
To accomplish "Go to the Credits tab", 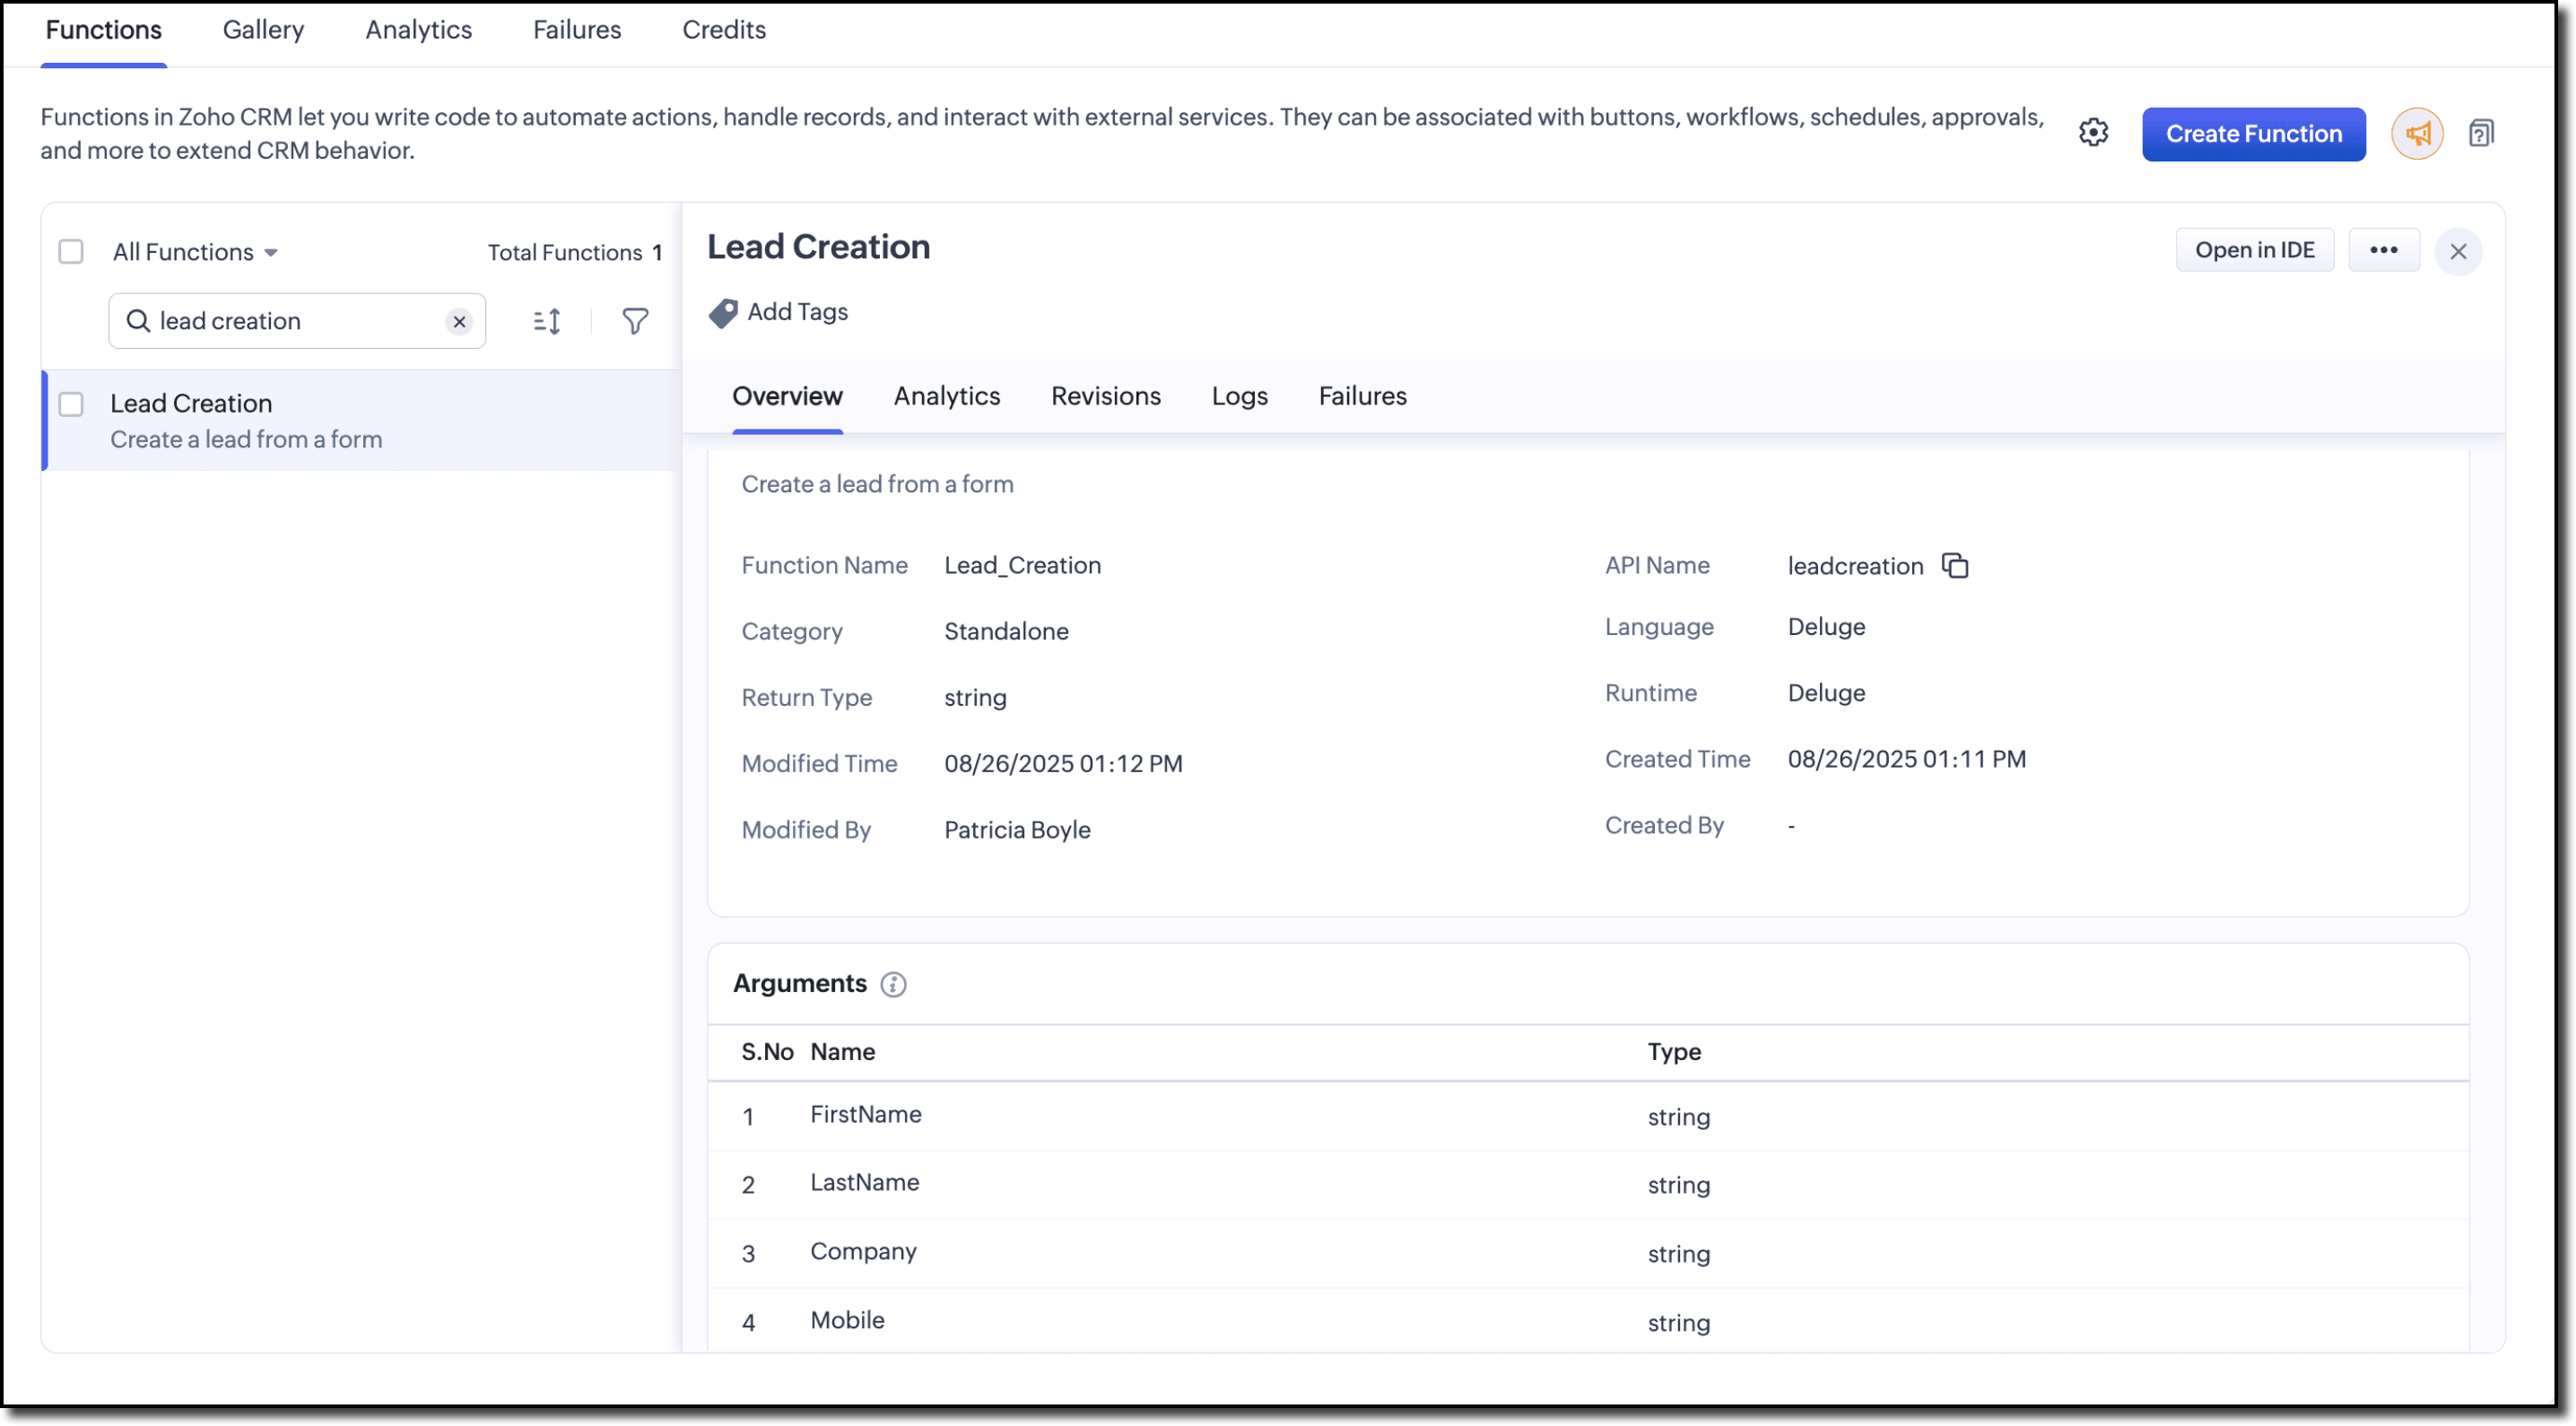I will click(724, 30).
